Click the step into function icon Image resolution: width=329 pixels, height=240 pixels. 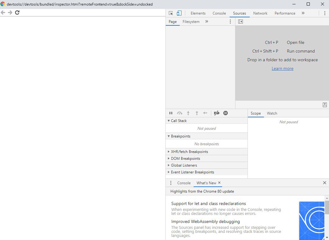(188, 113)
